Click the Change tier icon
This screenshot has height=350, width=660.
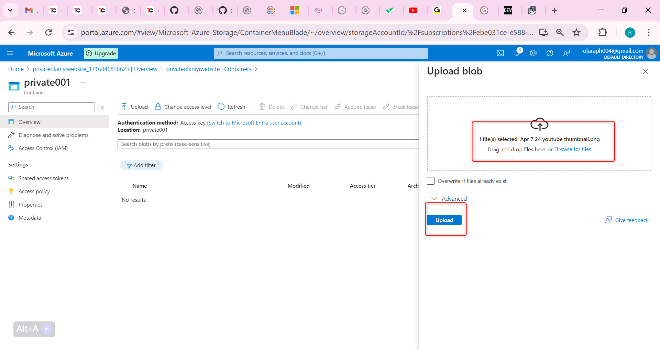pos(294,107)
